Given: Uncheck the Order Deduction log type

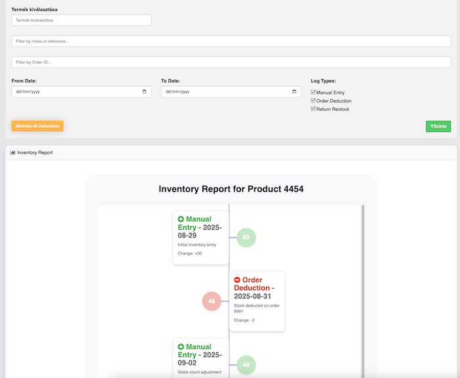Looking at the screenshot, I should coord(313,100).
